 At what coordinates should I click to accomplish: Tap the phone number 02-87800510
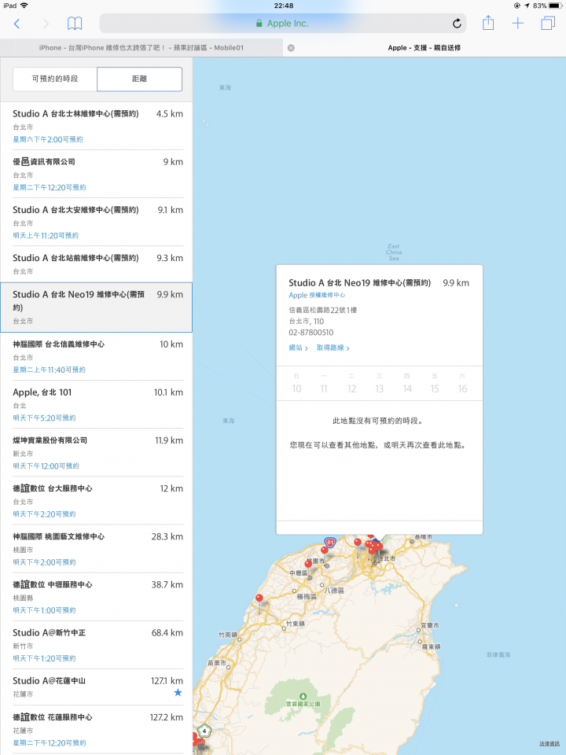coord(311,332)
